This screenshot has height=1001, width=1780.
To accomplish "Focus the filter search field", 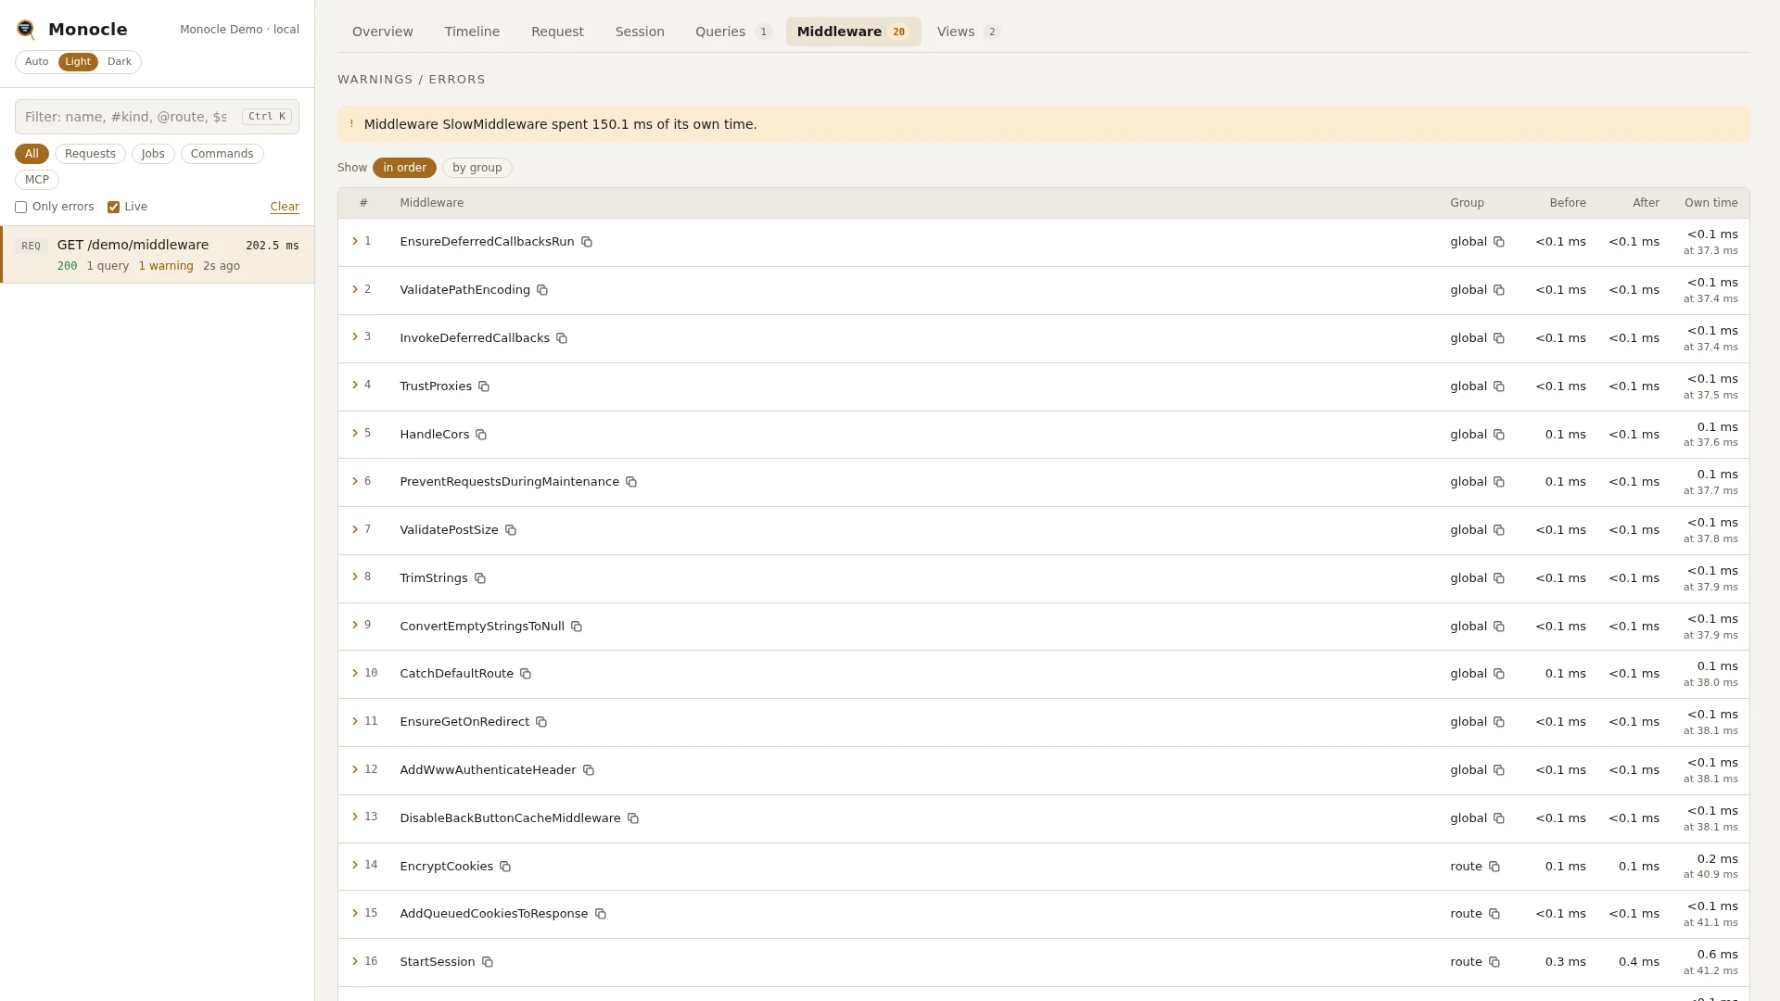I will click(157, 117).
